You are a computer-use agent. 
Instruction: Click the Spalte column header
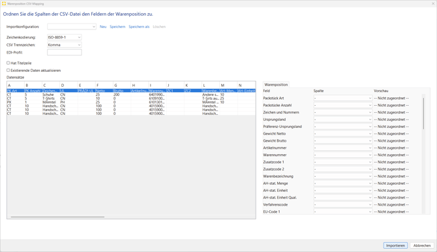pyautogui.click(x=318, y=91)
